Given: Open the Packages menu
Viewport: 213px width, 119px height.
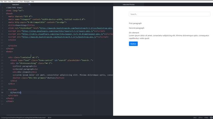Looking at the screenshot, I should [27, 1].
